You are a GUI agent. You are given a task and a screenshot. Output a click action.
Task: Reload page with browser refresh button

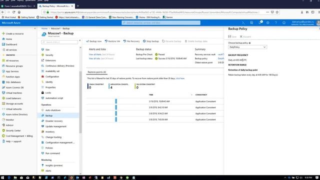tap(13, 12)
